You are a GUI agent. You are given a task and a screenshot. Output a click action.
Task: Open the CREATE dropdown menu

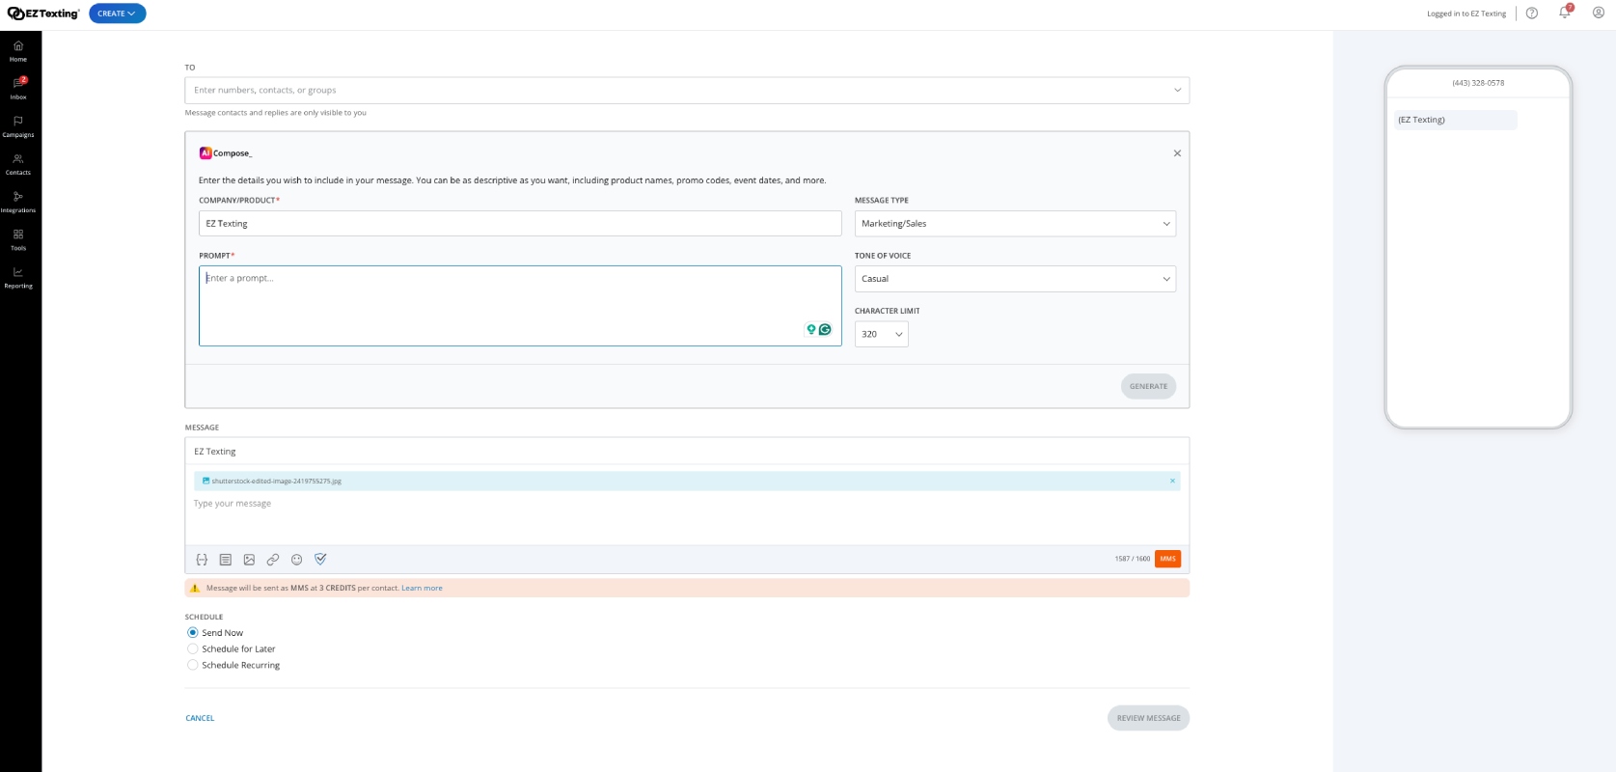(118, 14)
